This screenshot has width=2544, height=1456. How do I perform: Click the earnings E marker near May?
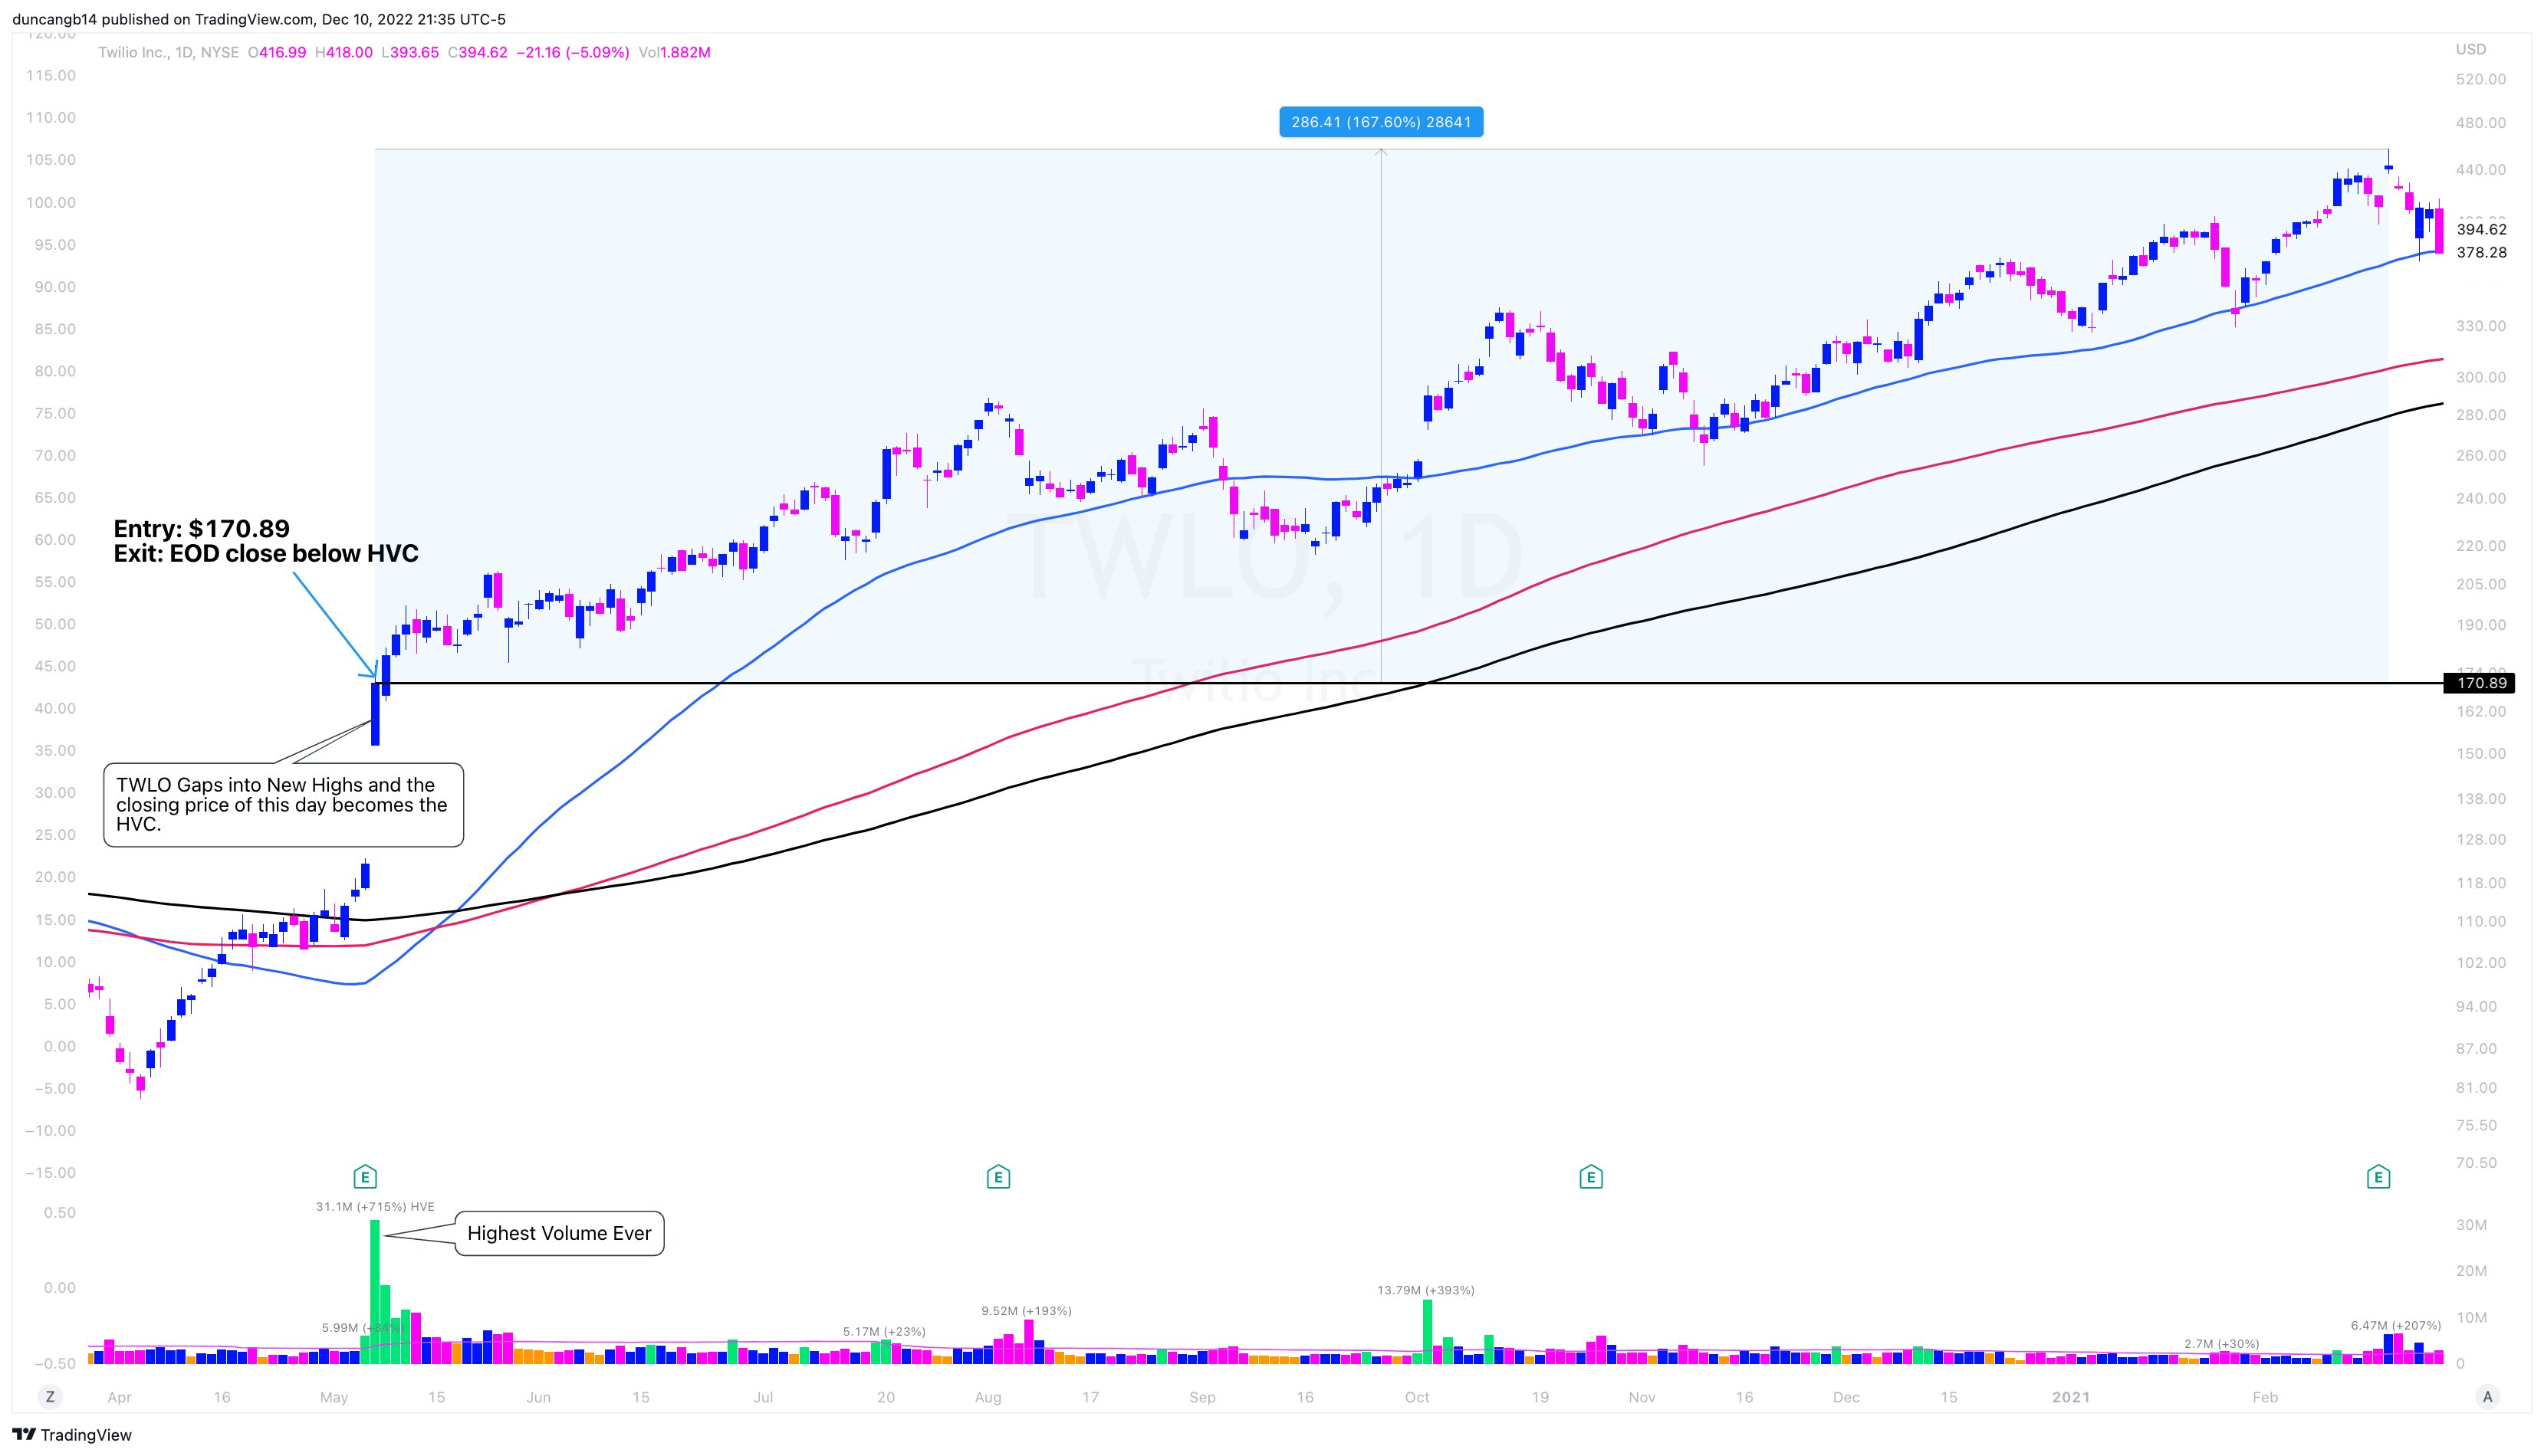pyautogui.click(x=365, y=1177)
